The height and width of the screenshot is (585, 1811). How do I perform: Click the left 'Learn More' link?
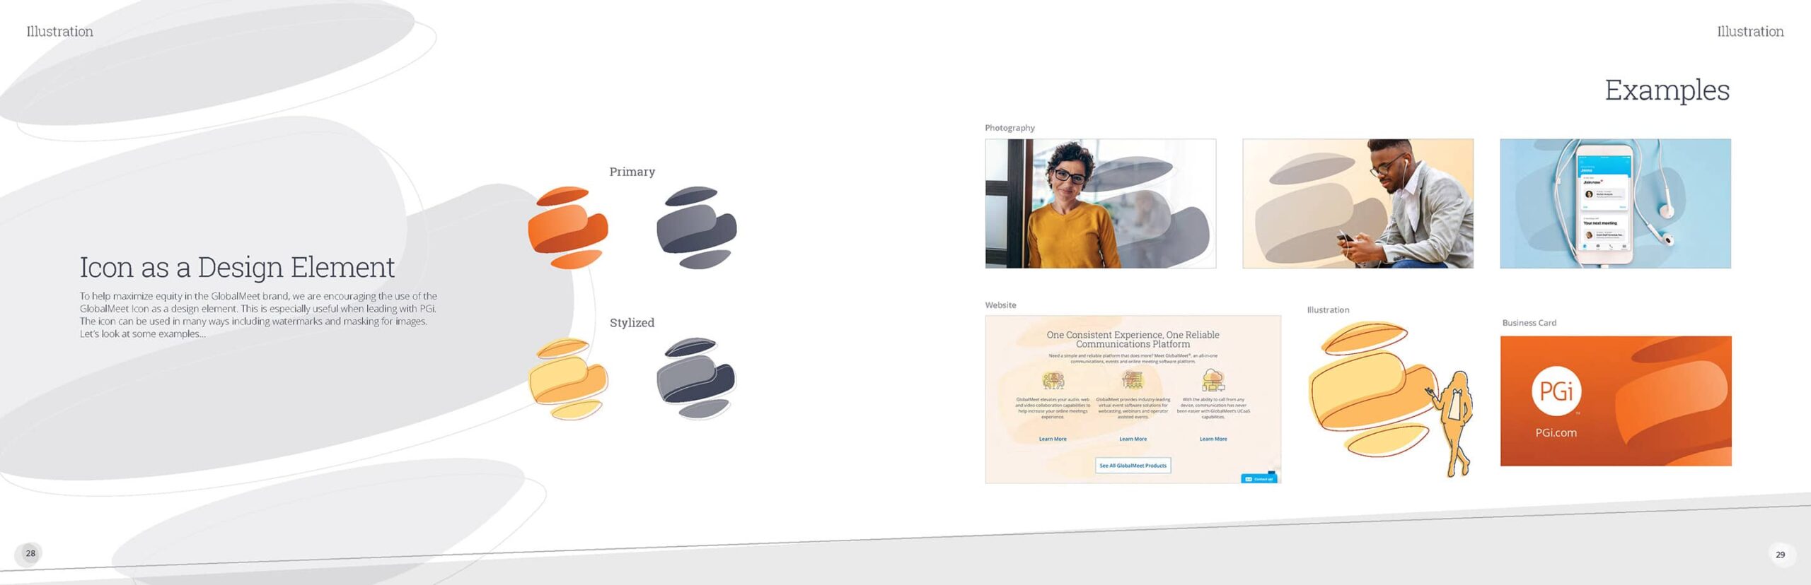pyautogui.click(x=1053, y=439)
